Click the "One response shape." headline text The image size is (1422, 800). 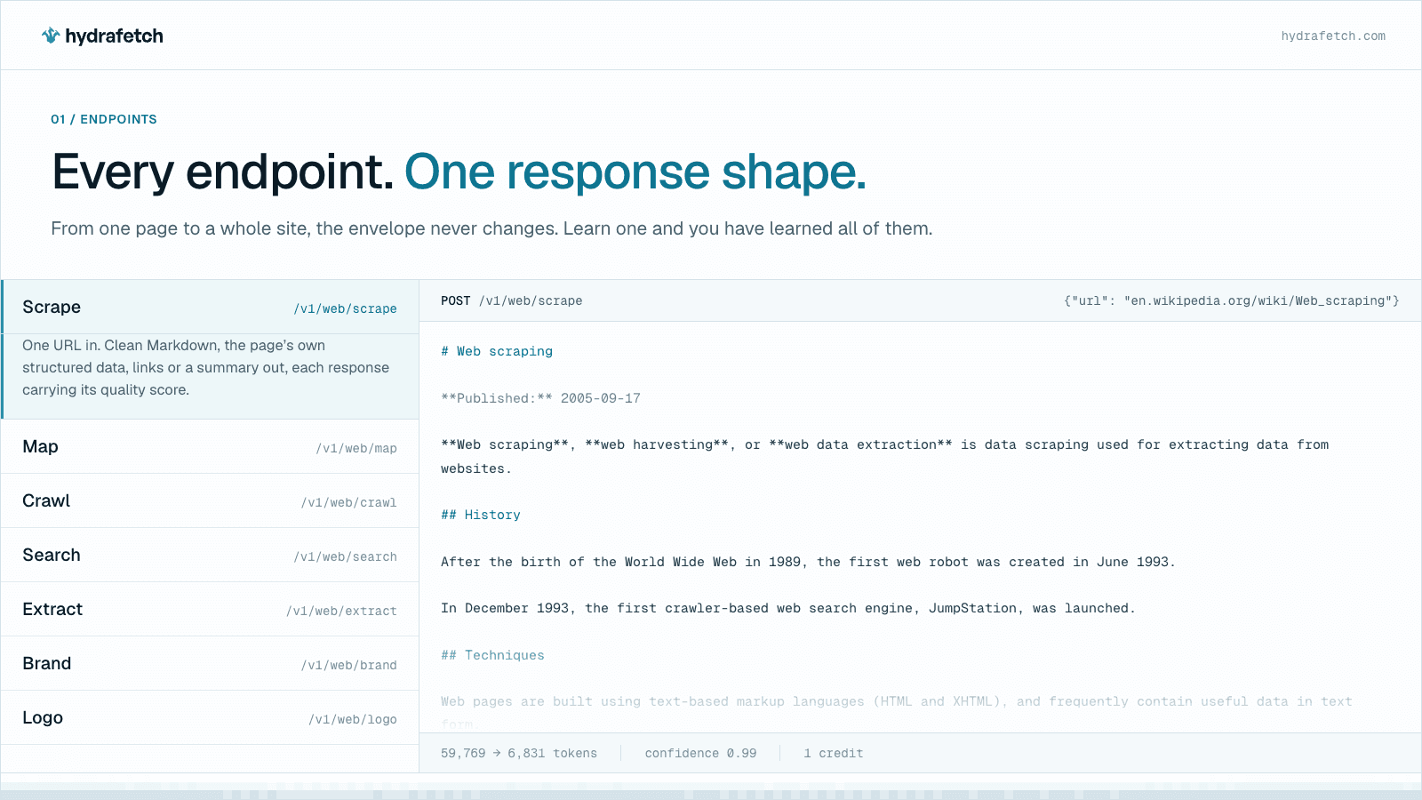point(635,172)
